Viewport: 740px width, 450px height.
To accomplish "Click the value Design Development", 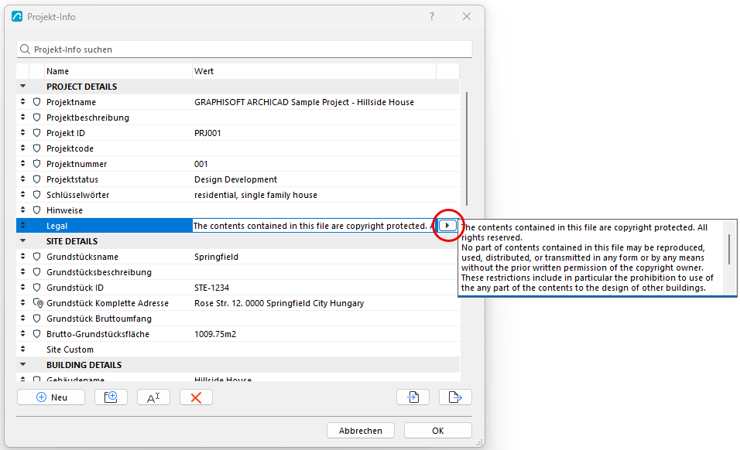I will point(235,179).
